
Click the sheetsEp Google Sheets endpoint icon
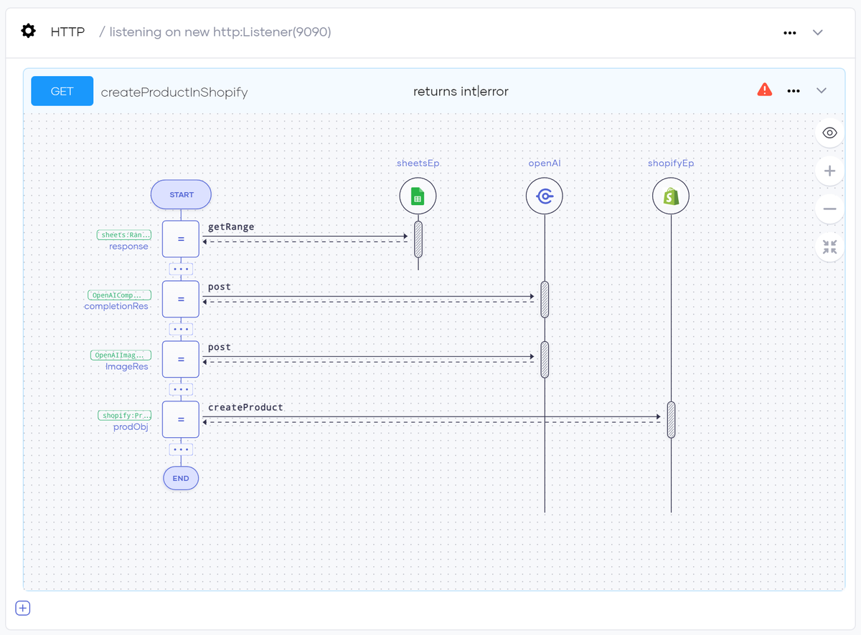[418, 196]
